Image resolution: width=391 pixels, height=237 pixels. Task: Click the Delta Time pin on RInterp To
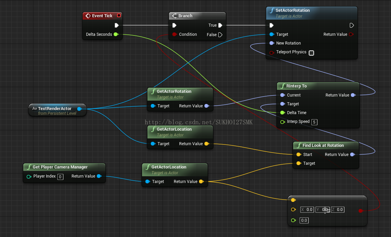(282, 113)
